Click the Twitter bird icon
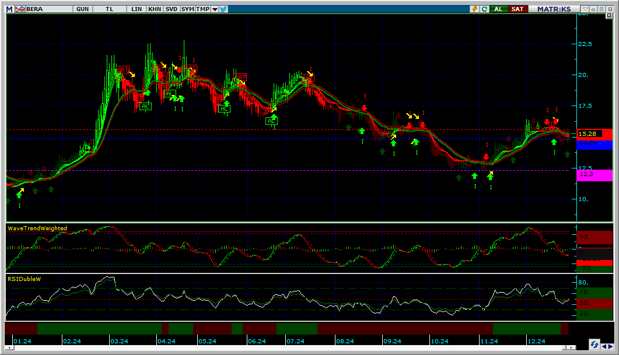This screenshot has height=355, width=619. coord(223,9)
